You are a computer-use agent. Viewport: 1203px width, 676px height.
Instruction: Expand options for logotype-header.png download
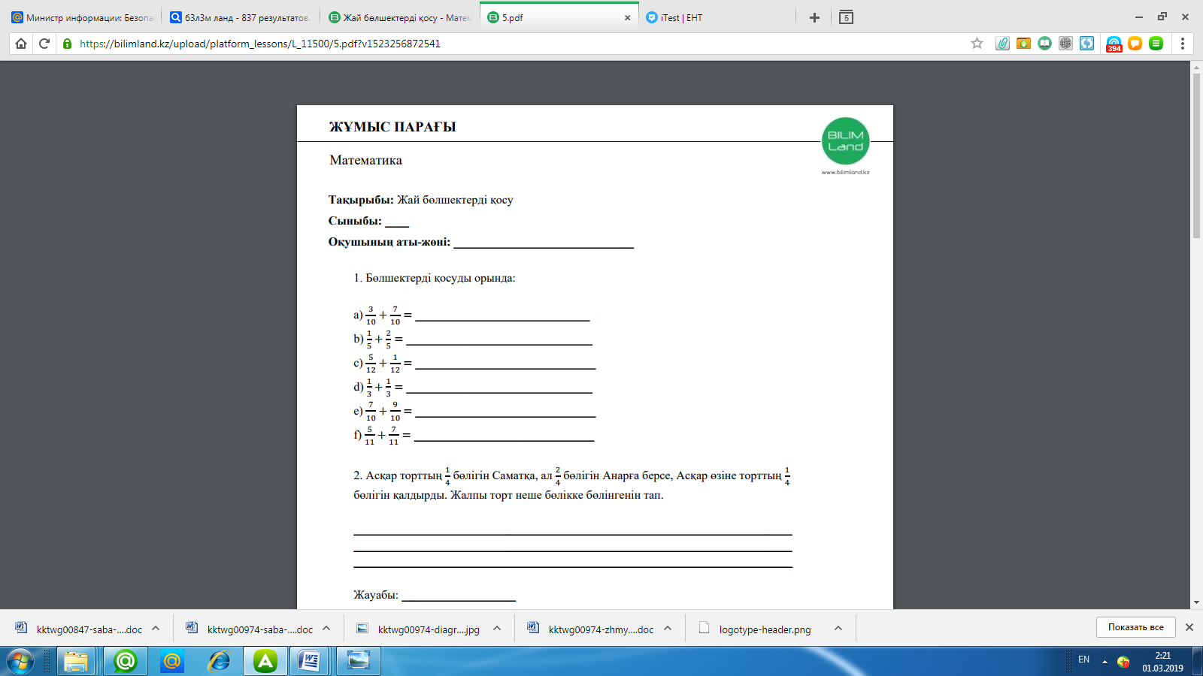838,629
